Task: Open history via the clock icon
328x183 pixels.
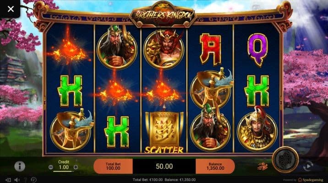Action: (33, 180)
